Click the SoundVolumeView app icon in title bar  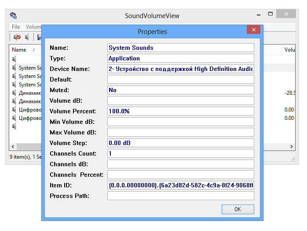pyautogui.click(x=13, y=15)
